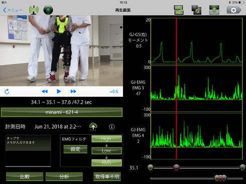Tap the minami - 621-4 data button
The height and width of the screenshot is (184, 246).
coord(62,112)
